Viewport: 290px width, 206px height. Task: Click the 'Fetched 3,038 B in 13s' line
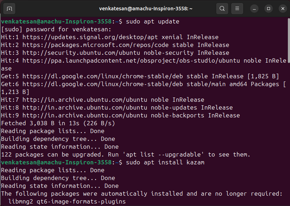tap(58, 123)
